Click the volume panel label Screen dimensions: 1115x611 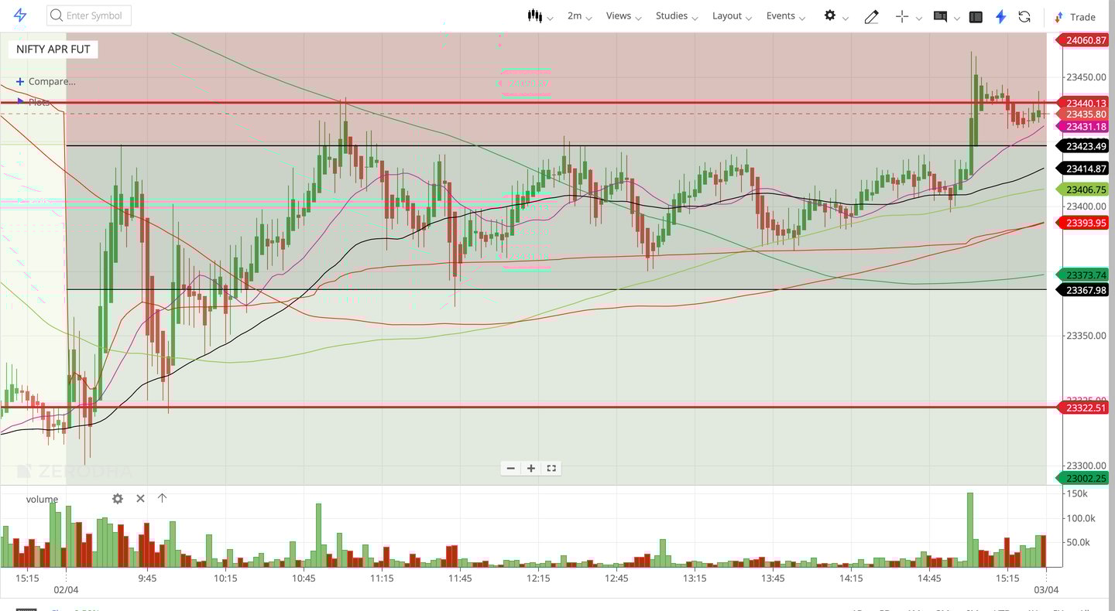click(42, 499)
